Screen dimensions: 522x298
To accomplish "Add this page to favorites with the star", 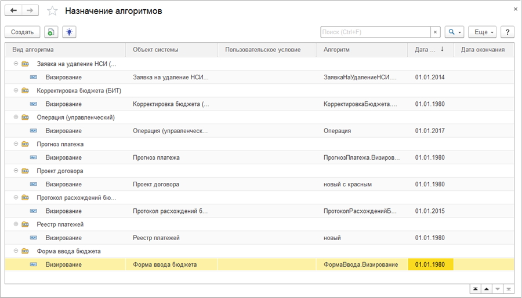I will 52,11.
